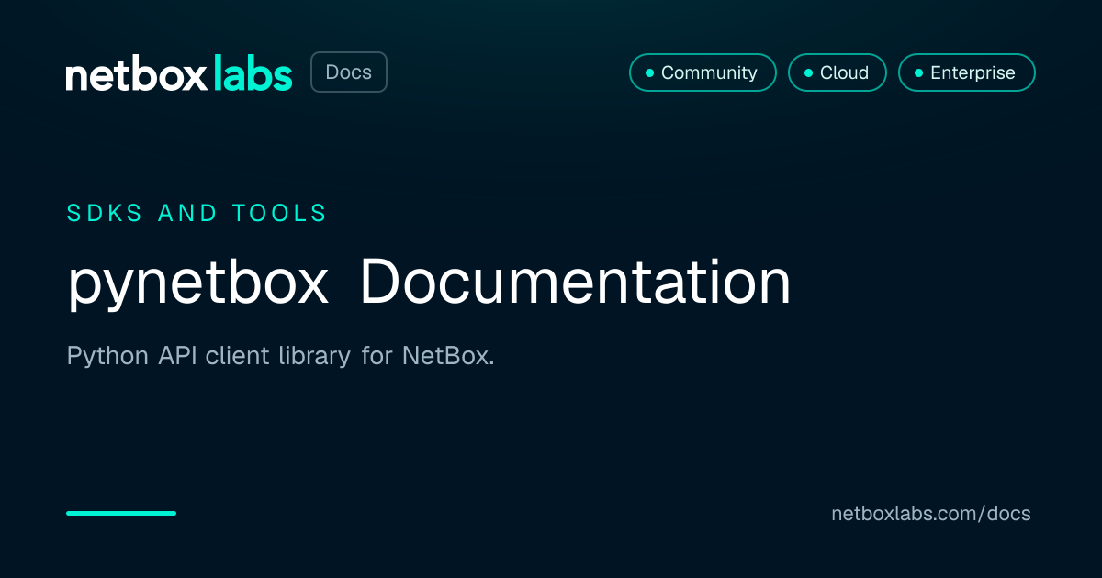The width and height of the screenshot is (1102, 578).
Task: Click the SDKS AND TOOLS category label
Action: pos(197,214)
